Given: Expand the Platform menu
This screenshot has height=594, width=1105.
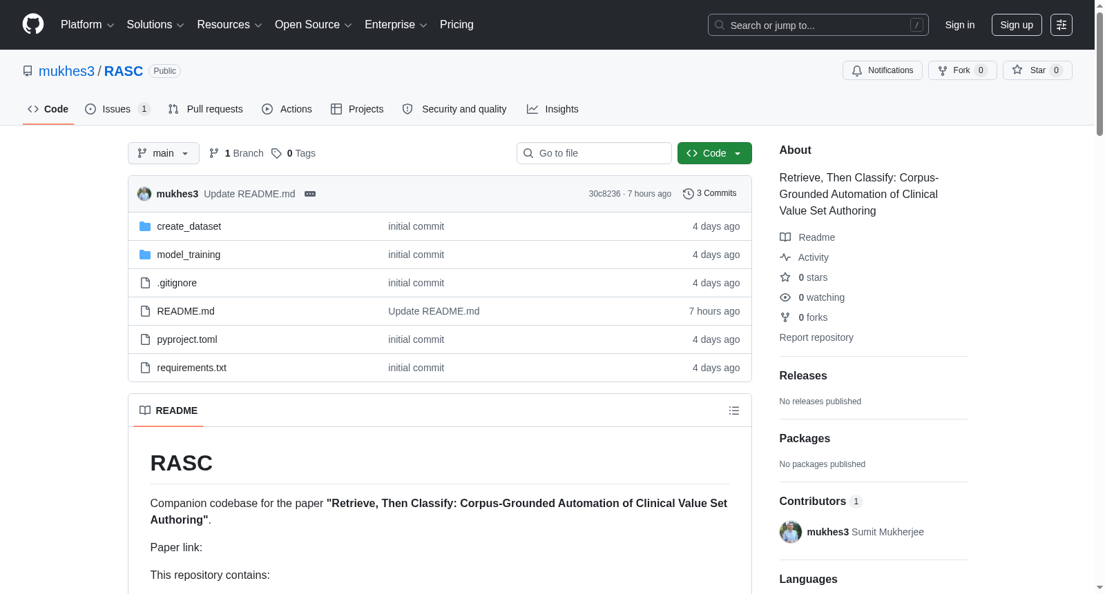Looking at the screenshot, I should coord(87,25).
